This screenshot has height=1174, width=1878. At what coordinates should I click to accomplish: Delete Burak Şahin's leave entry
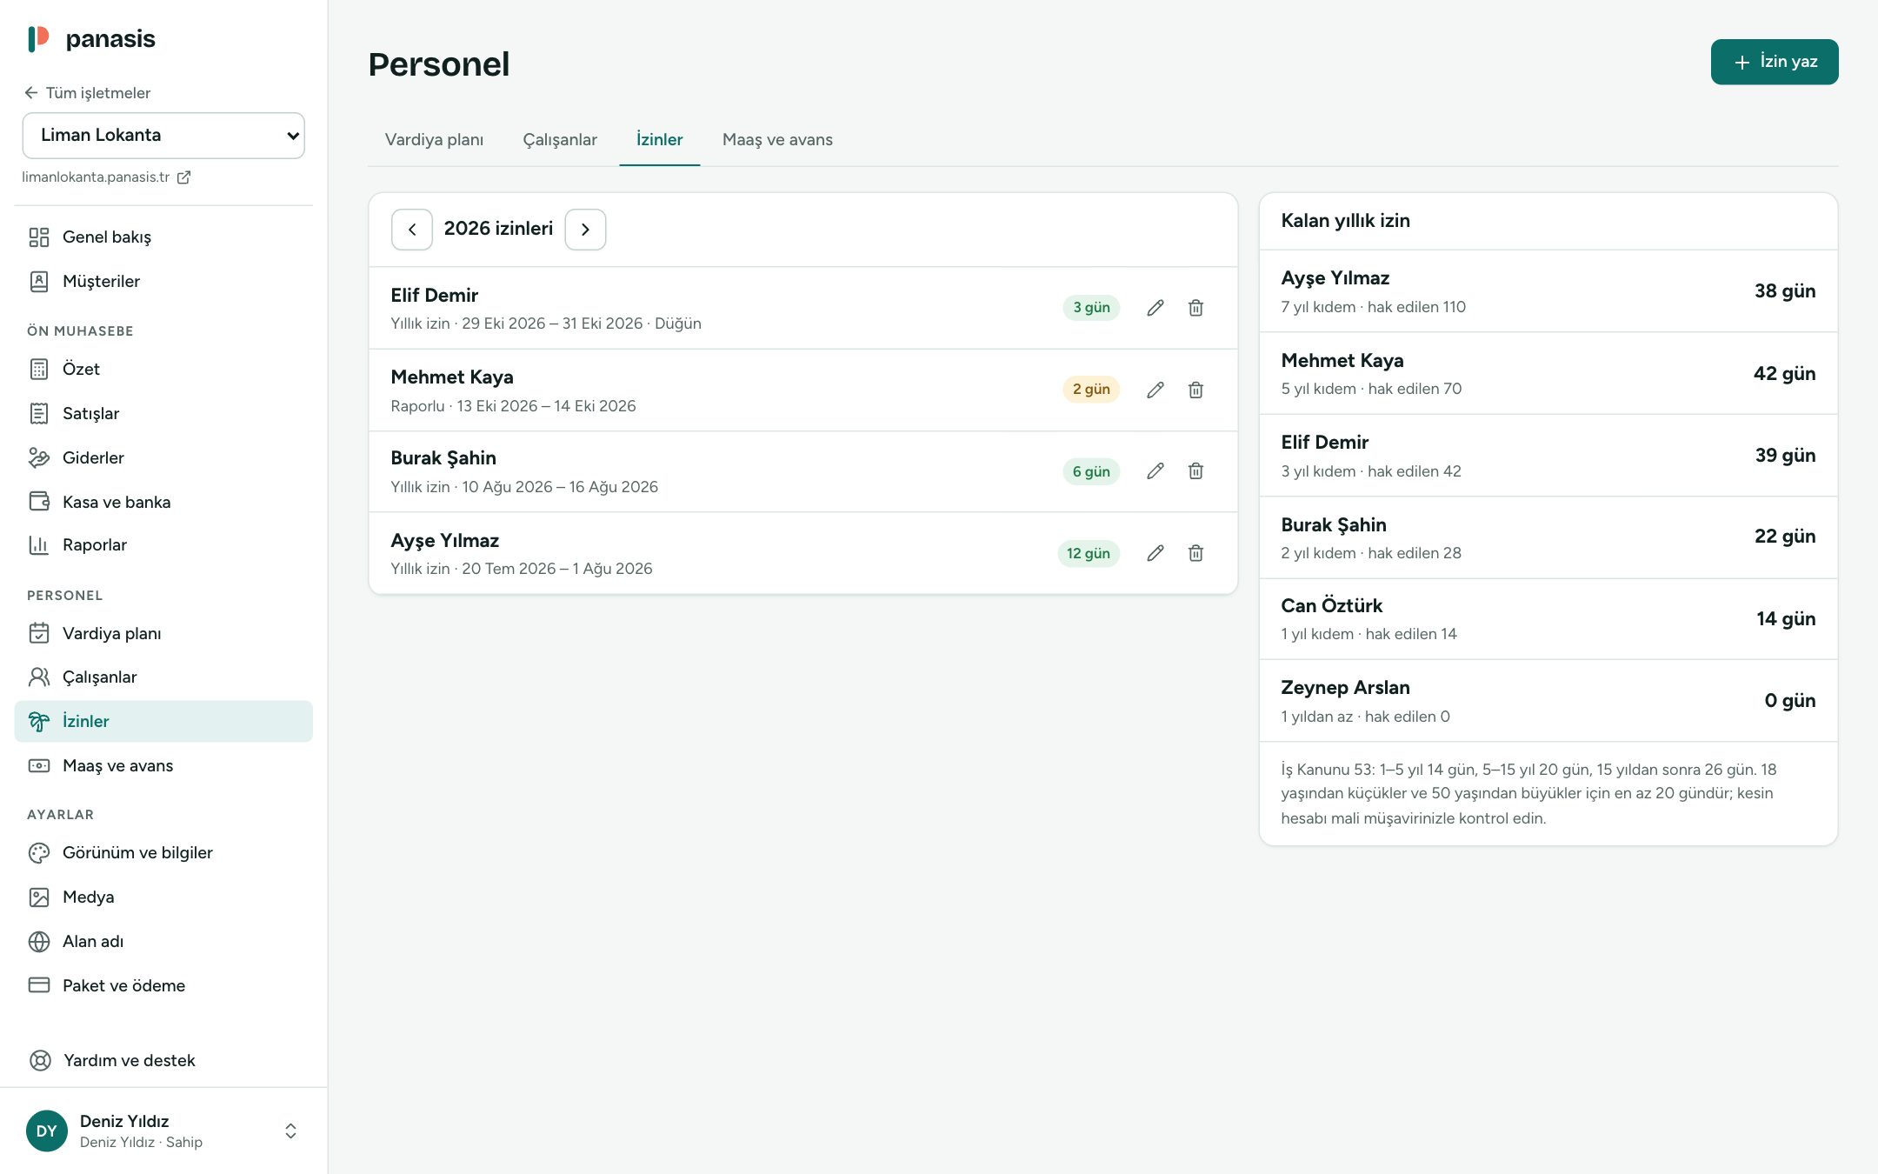click(1195, 471)
